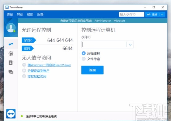171x121 pixels.
Task: Click the circle icon beside 随Windows一同启动TeamViewer
Action: click(x=24, y=65)
